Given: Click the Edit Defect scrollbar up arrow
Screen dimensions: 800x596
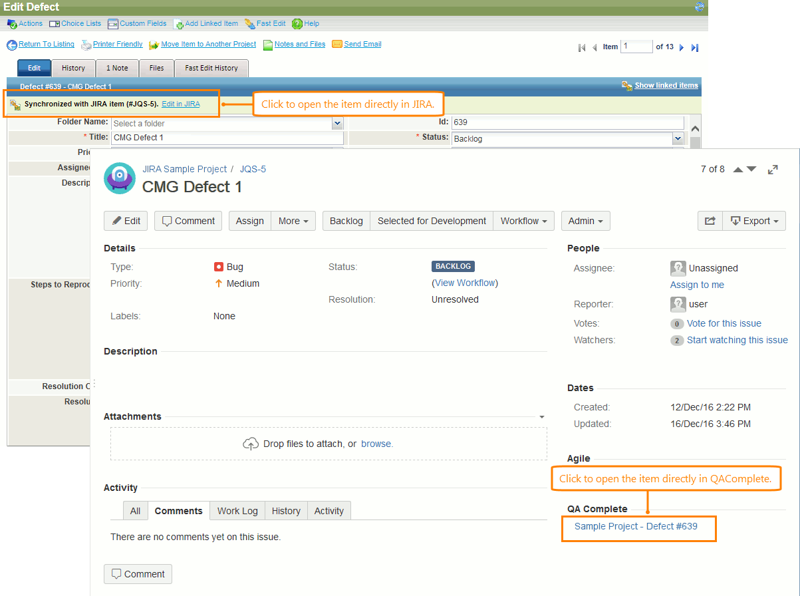Looking at the screenshot, I should tap(695, 129).
